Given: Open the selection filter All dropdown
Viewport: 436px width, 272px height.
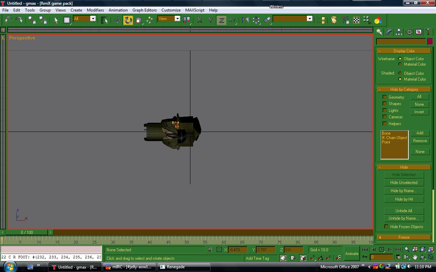Looking at the screenshot, I should (93, 19).
